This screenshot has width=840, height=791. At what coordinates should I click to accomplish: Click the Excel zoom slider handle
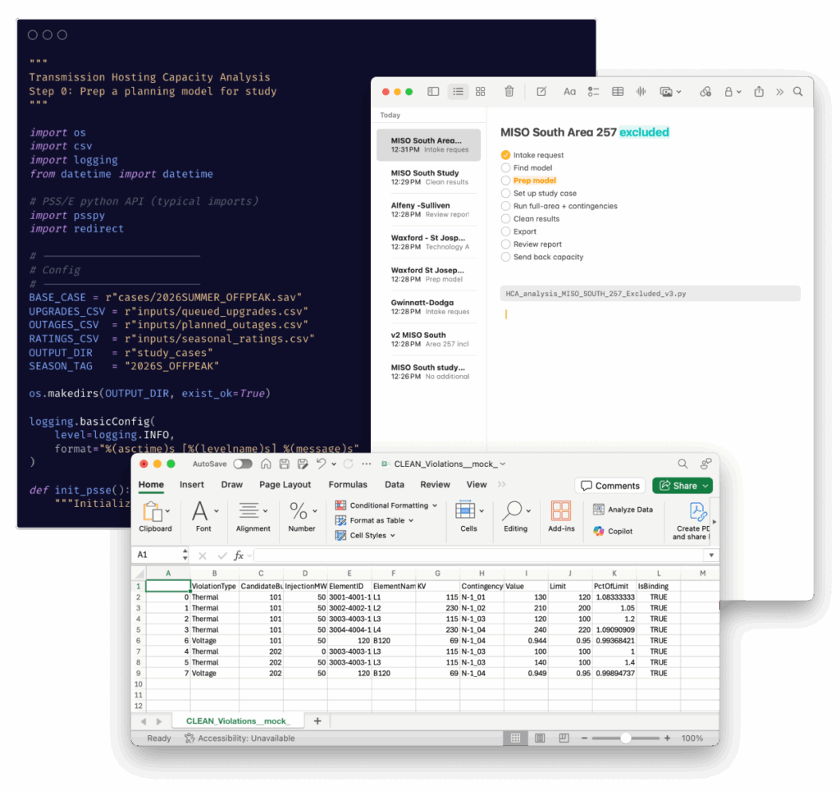tap(626, 738)
